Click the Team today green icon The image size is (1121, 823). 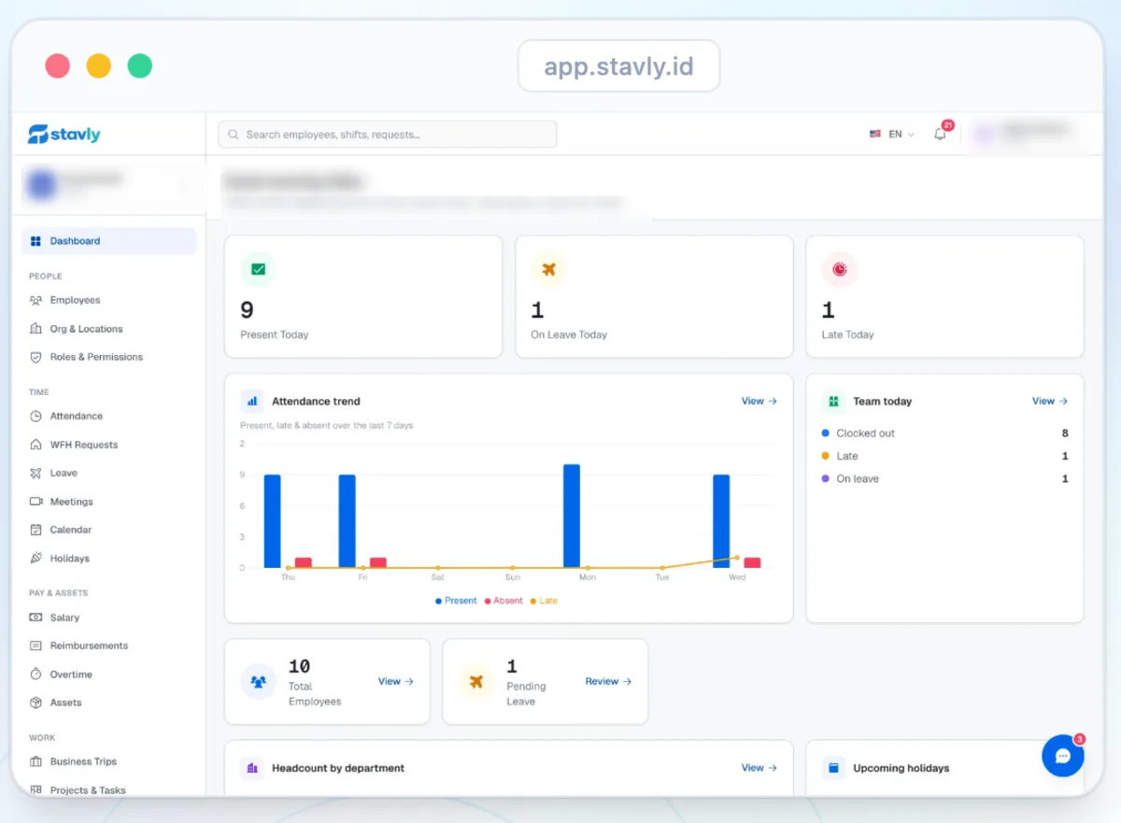point(832,401)
